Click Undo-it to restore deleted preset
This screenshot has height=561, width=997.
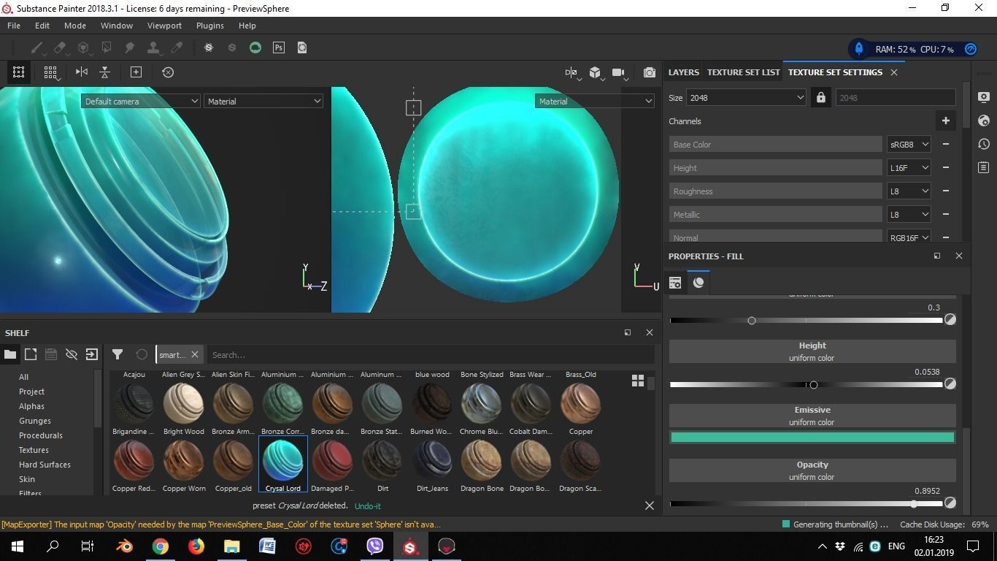[x=366, y=505]
